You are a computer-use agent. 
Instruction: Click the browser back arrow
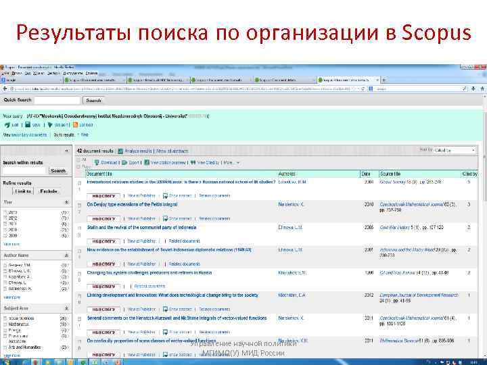pyautogui.click(x=5, y=89)
